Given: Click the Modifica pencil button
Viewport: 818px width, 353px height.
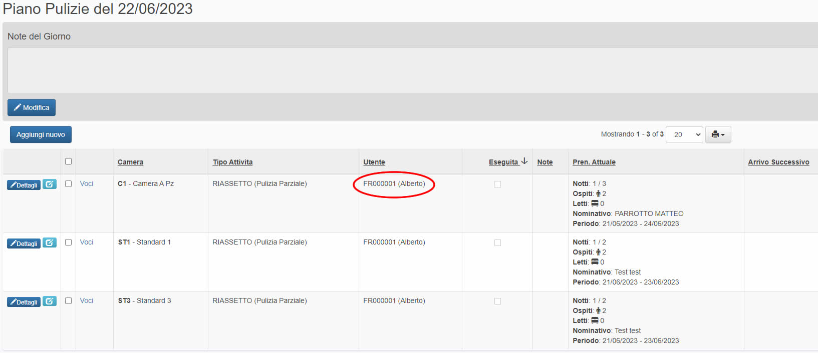Looking at the screenshot, I should (x=32, y=107).
